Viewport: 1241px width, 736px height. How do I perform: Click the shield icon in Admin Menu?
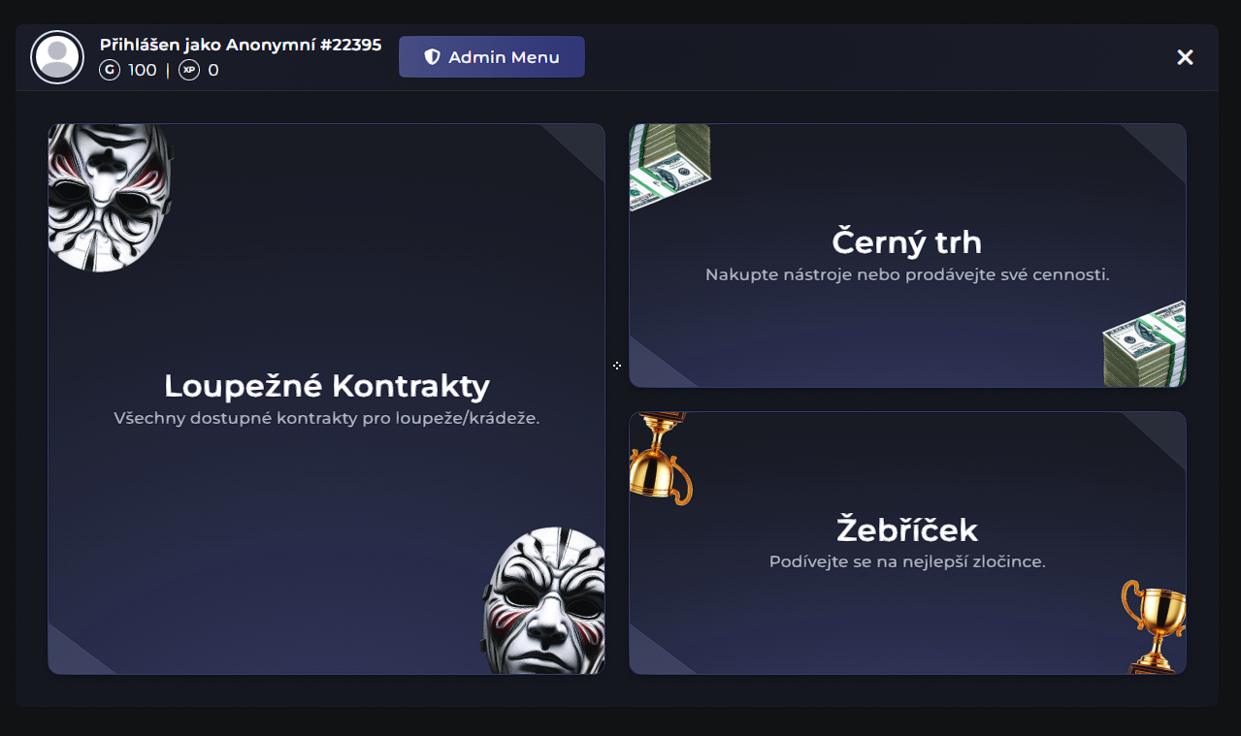433,57
